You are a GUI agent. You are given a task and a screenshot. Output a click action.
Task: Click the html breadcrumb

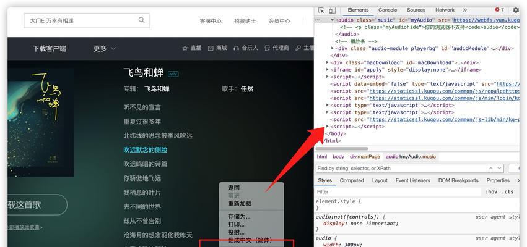(x=321, y=156)
